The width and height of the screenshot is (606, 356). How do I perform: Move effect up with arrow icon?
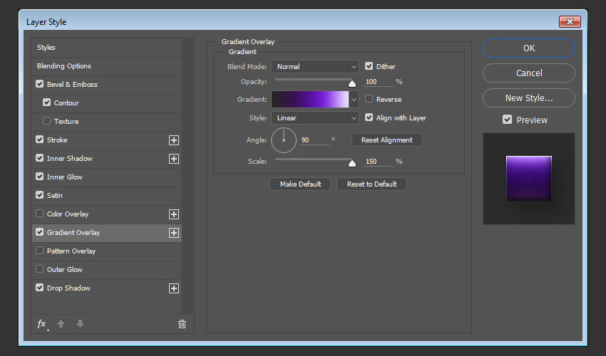click(61, 324)
